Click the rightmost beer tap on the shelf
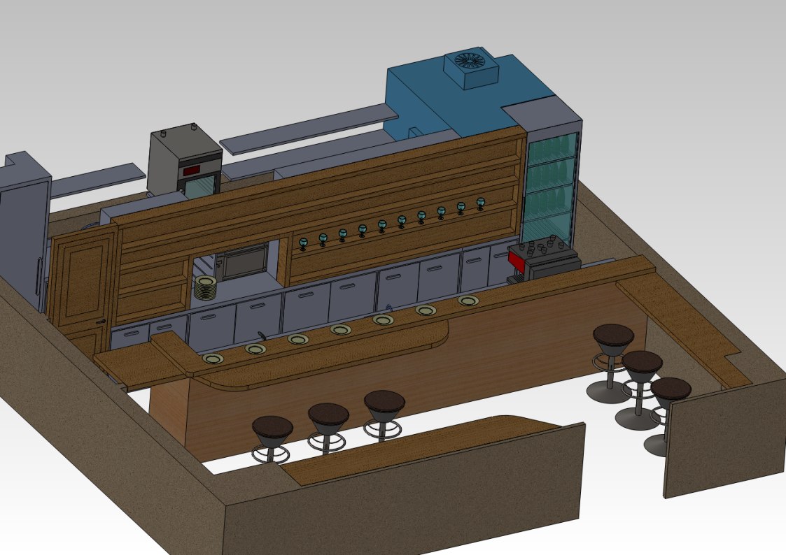 (x=480, y=204)
